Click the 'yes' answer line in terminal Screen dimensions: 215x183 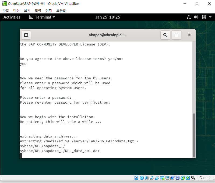(23, 64)
